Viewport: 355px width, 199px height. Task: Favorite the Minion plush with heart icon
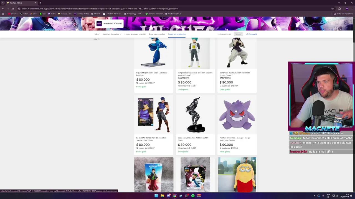coord(253,161)
